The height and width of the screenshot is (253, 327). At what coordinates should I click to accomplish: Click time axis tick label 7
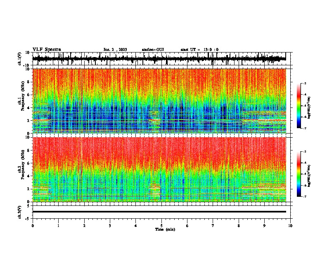[x=213, y=226]
